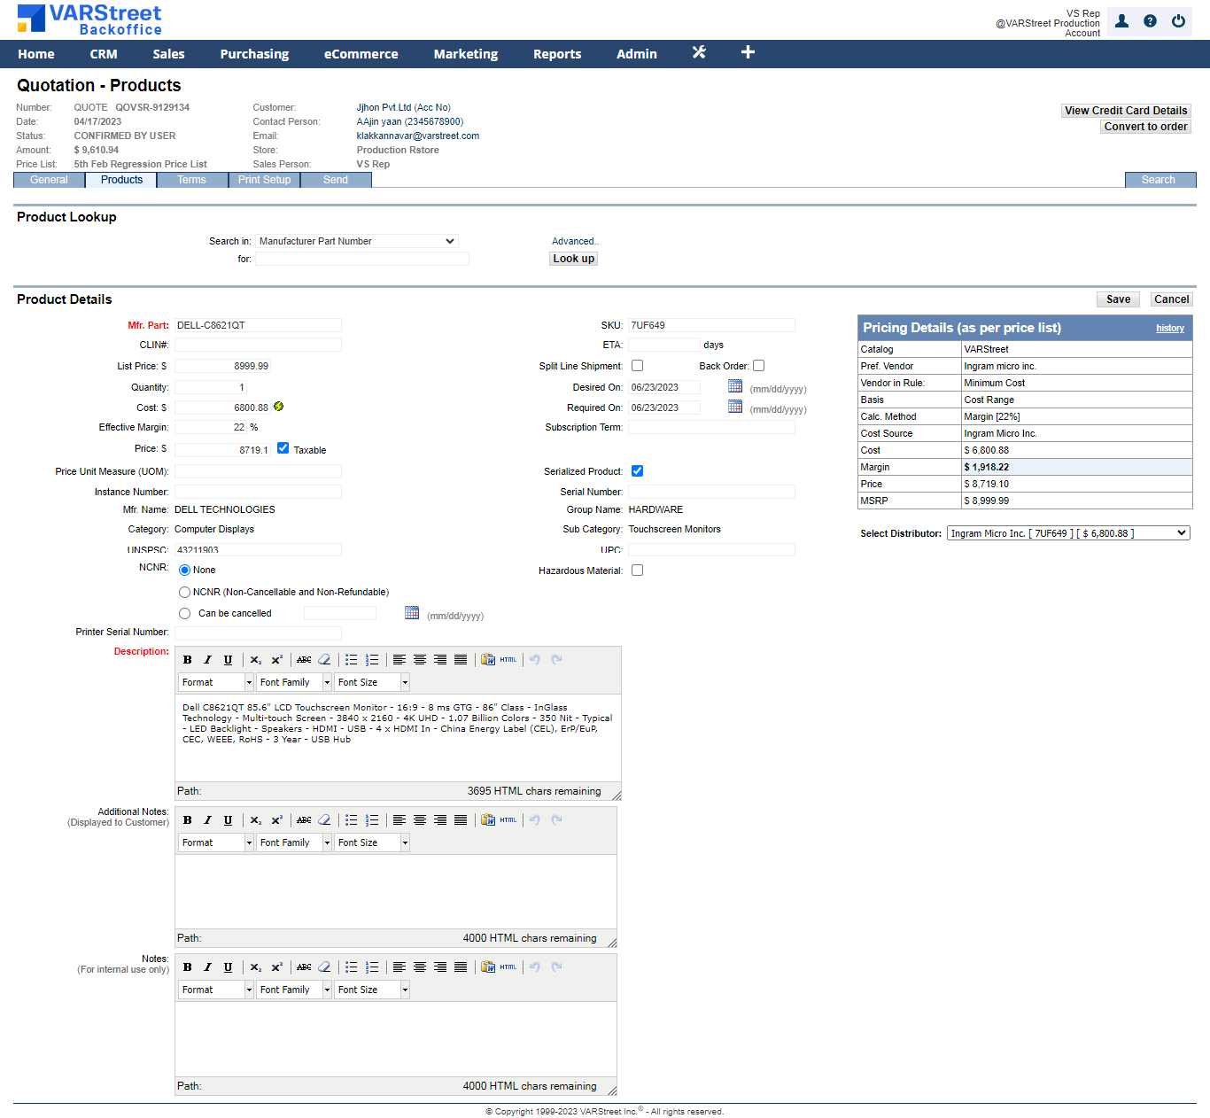1210x1118 pixels.
Task: Apply subscript in the Description editor
Action: tap(255, 660)
